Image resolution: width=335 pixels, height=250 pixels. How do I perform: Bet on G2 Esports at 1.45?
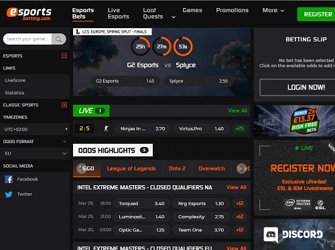point(125,81)
